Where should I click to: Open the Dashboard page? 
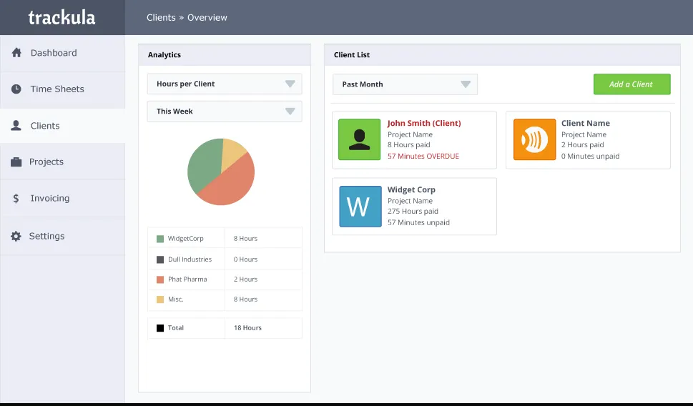click(x=62, y=53)
